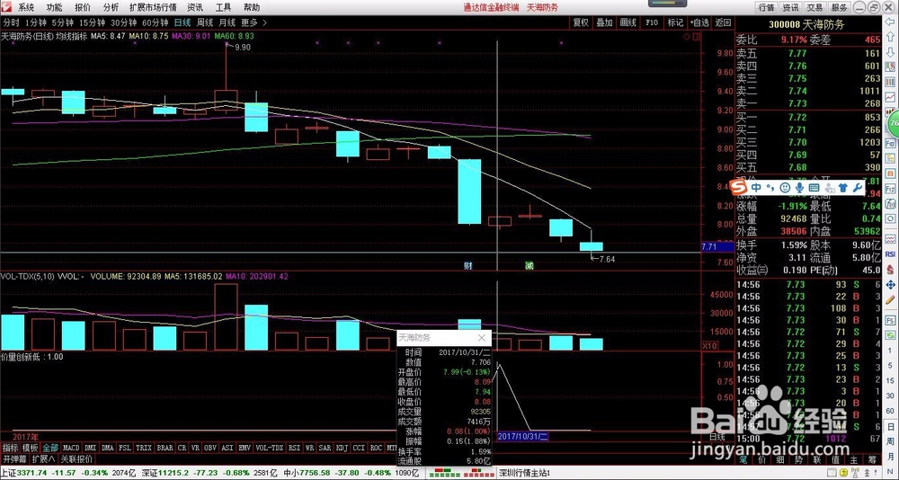Switch to 60分钟 chart period
Screen dimensions: 899x480
(155, 22)
